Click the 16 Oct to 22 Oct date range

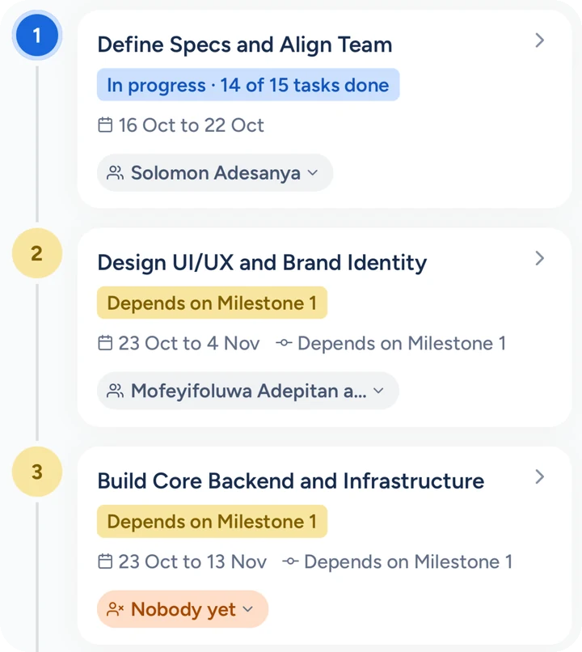pyautogui.click(x=191, y=125)
